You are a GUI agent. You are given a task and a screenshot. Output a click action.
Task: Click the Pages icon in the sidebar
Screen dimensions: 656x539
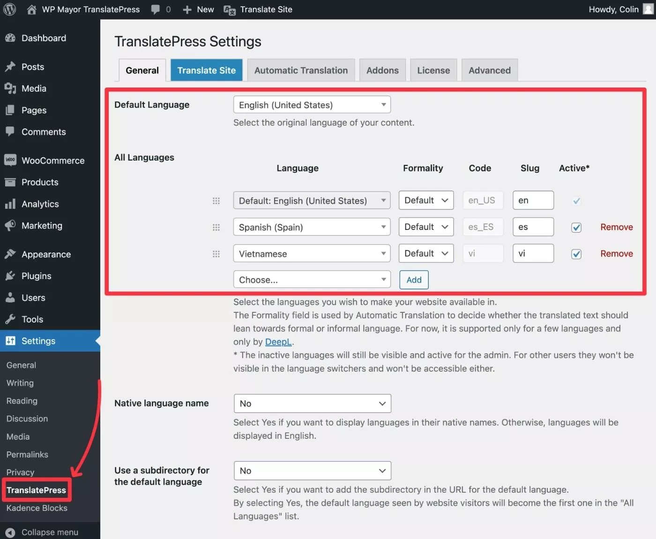[10, 110]
